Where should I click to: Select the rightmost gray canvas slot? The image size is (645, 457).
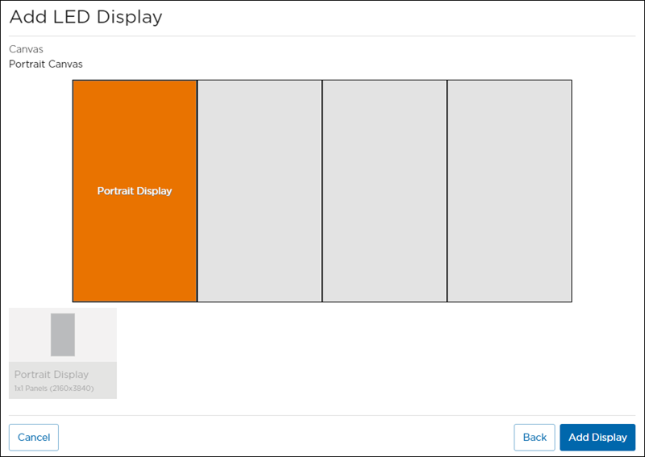point(510,191)
